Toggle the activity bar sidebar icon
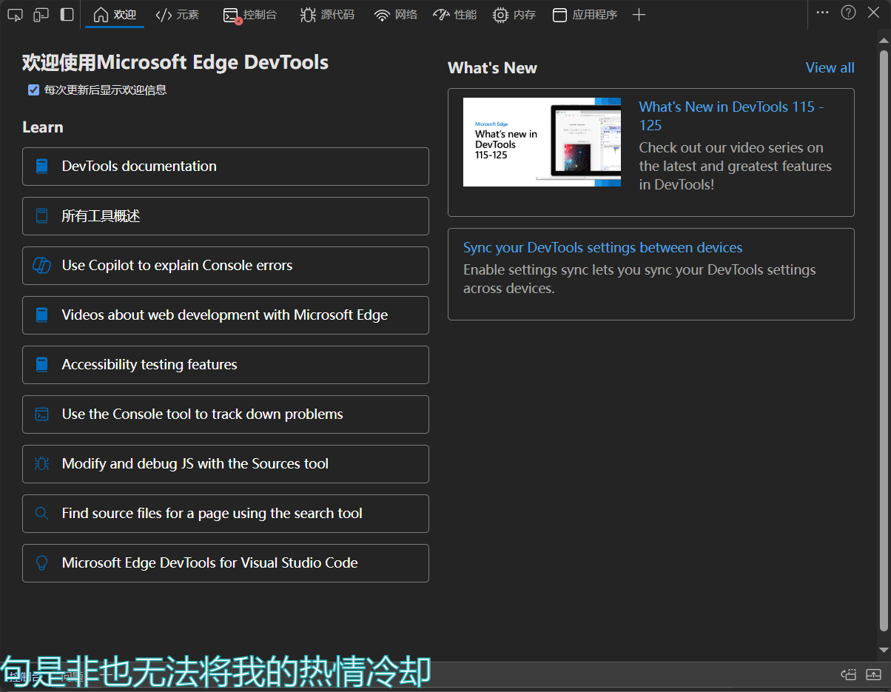The image size is (891, 692). pos(67,15)
